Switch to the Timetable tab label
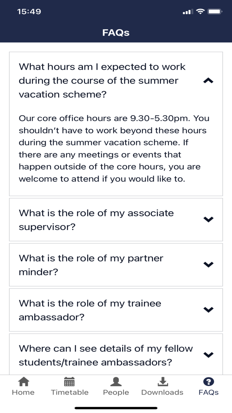 click(x=70, y=392)
